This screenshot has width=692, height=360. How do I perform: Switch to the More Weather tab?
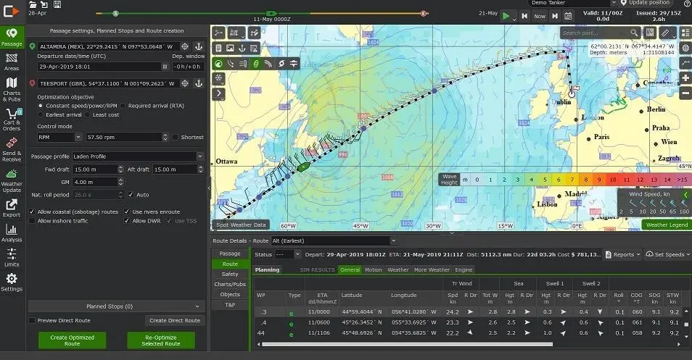click(432, 269)
